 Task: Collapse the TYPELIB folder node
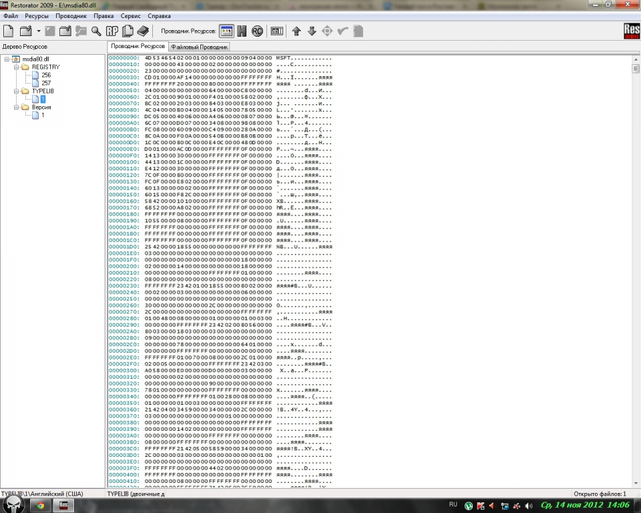click(x=17, y=91)
